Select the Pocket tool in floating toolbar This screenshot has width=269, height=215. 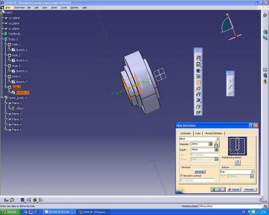pyautogui.click(x=198, y=64)
